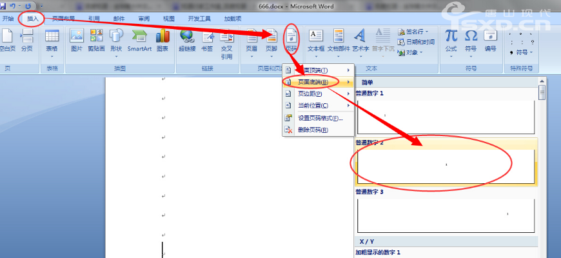Click the 图片 (Picture) insert icon

tap(76, 39)
